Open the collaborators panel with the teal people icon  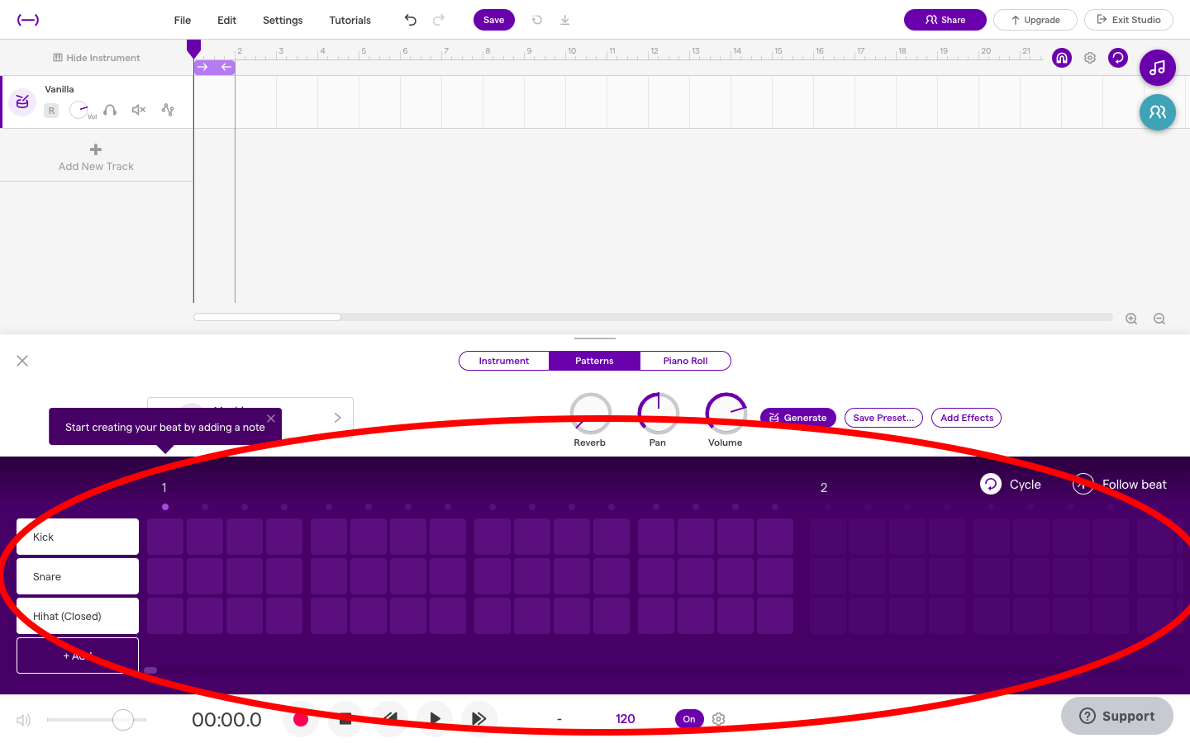pos(1157,112)
